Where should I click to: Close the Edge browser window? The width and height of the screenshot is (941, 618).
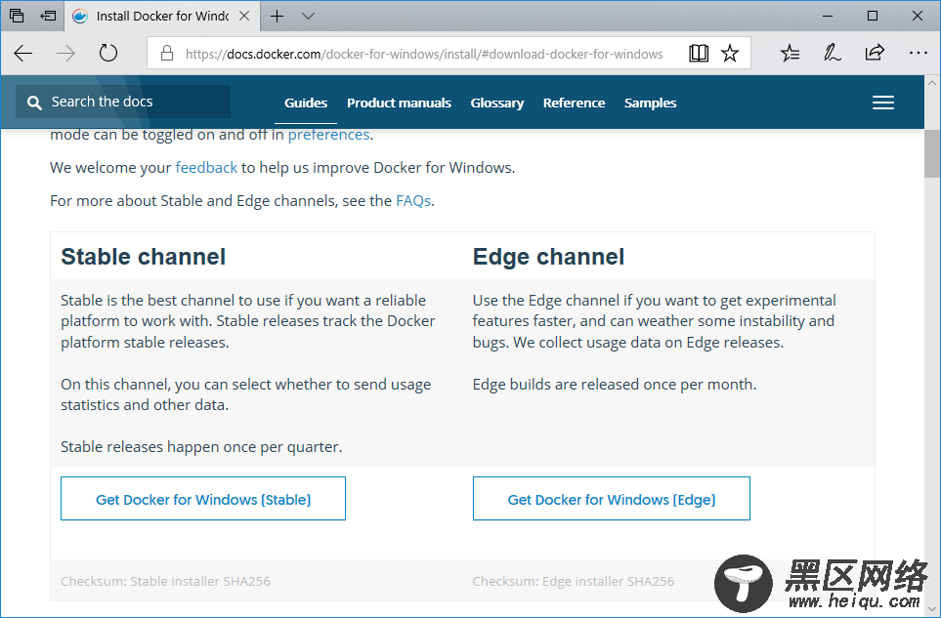tap(917, 17)
